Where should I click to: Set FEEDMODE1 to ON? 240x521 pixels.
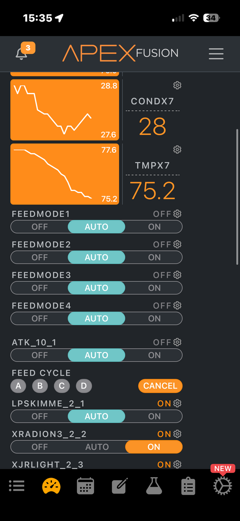[154, 227]
